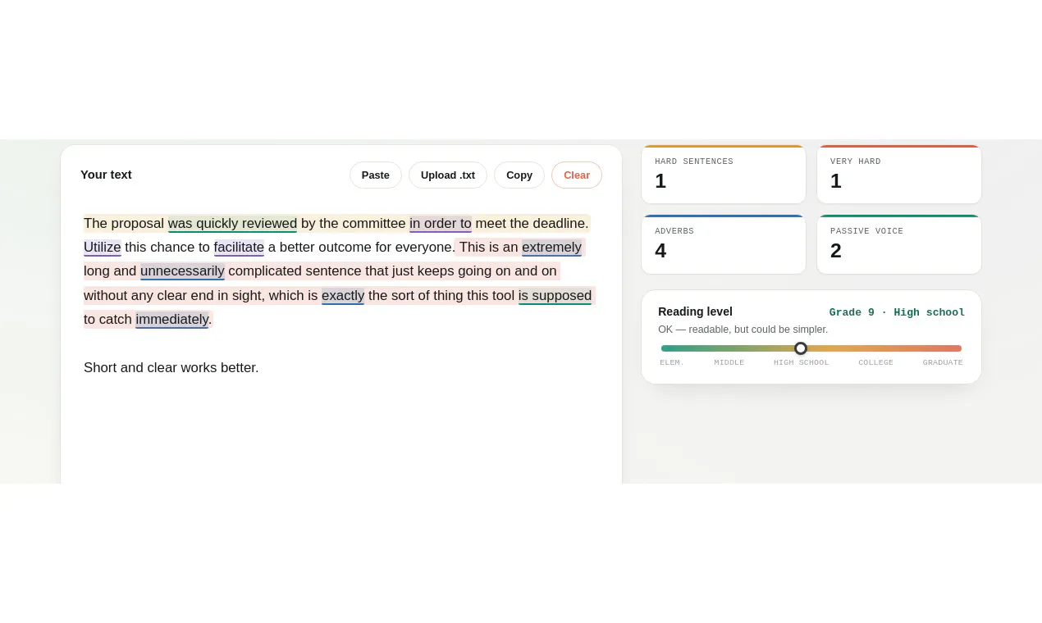Click the 'Reading level' heading
Screen dimensions: 1042x623
[695, 311]
